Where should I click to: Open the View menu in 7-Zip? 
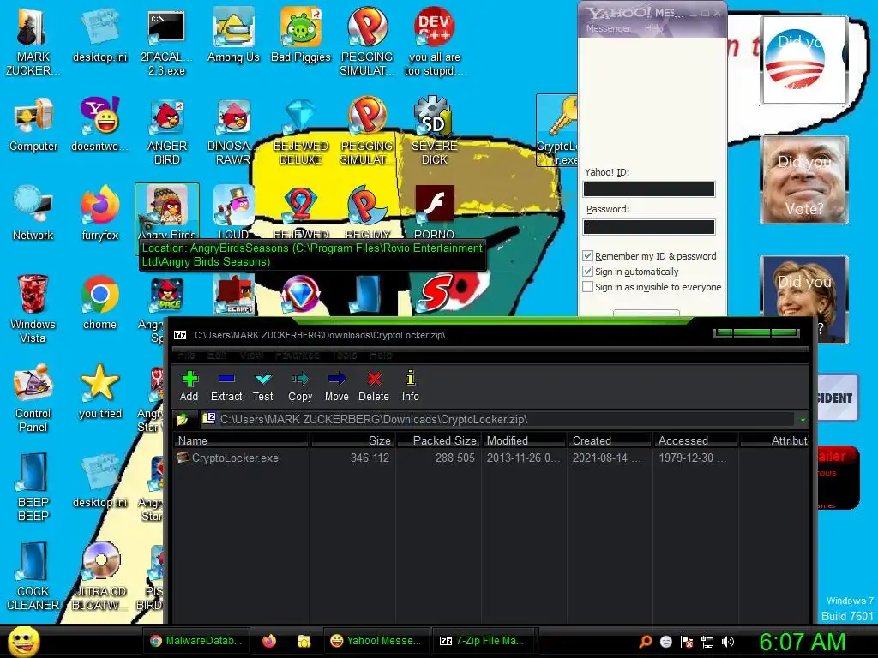tap(251, 355)
